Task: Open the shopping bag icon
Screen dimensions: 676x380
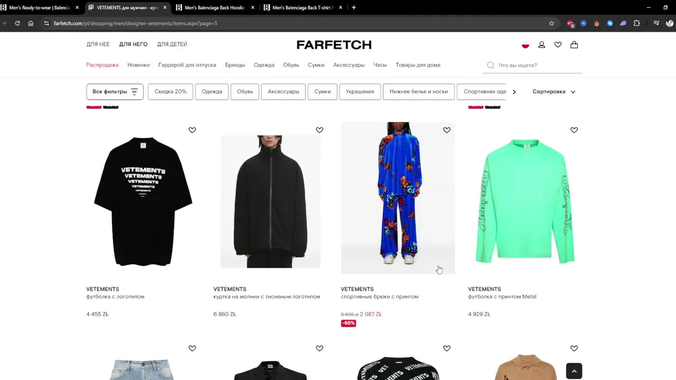Action: pyautogui.click(x=574, y=45)
